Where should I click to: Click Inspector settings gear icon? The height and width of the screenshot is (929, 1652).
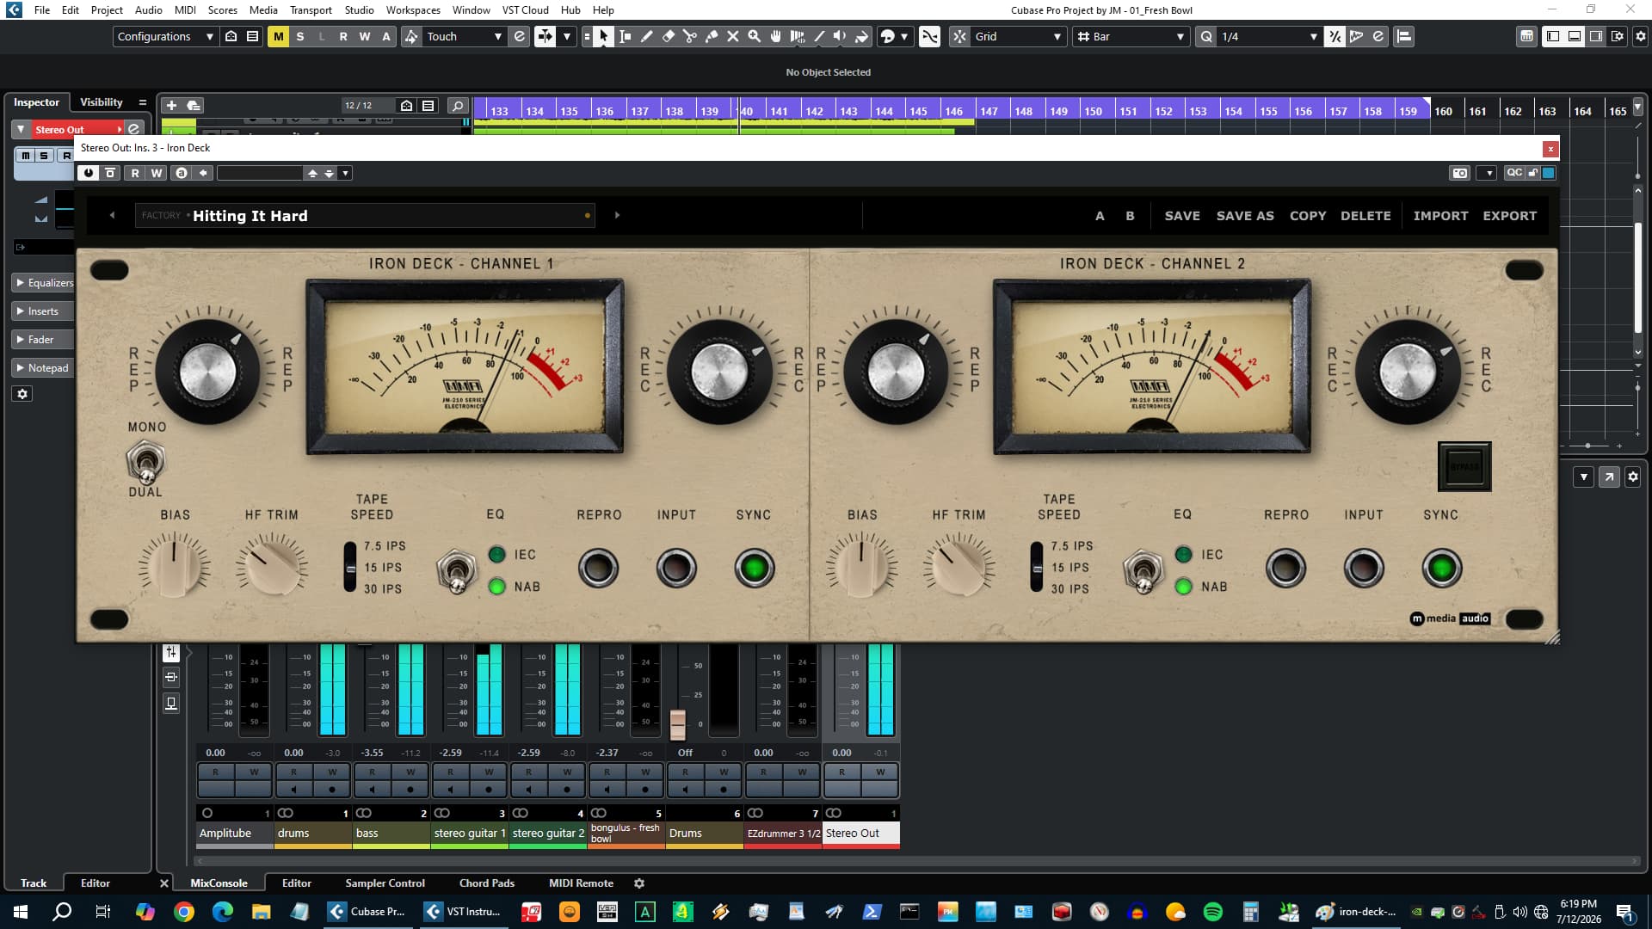click(x=23, y=394)
